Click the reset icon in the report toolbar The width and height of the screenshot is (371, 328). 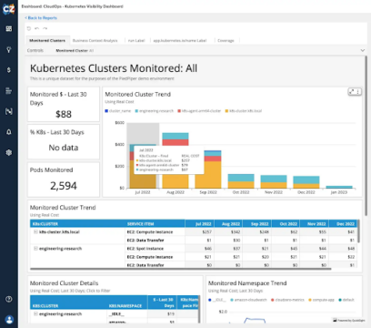(29, 28)
